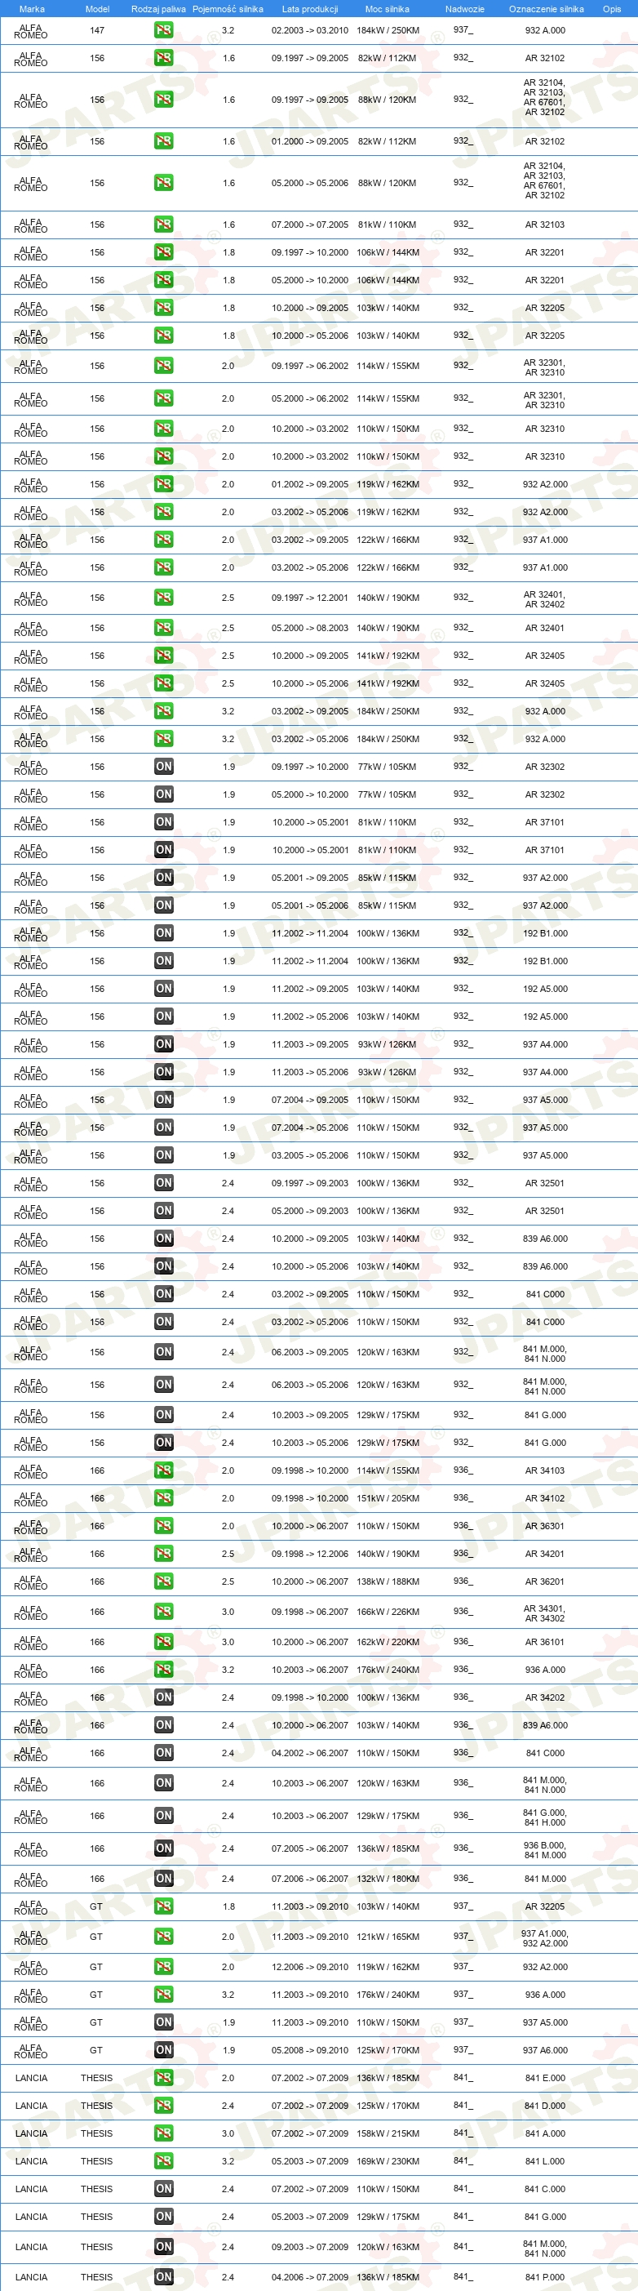Click the PB icon in the GT 1.8 row
Viewport: 638px width, 2291px height.
point(163,1906)
